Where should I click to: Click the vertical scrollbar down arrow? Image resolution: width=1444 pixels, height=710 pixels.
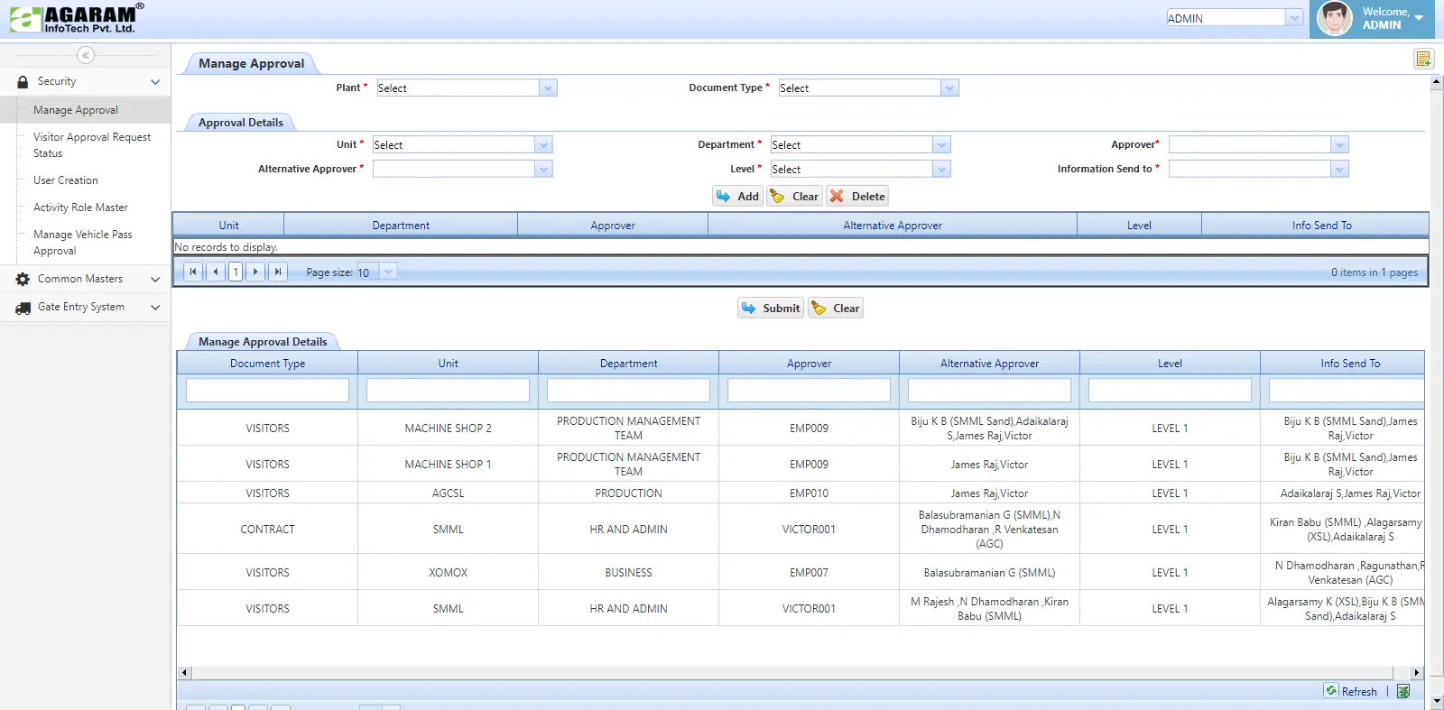(x=1436, y=700)
